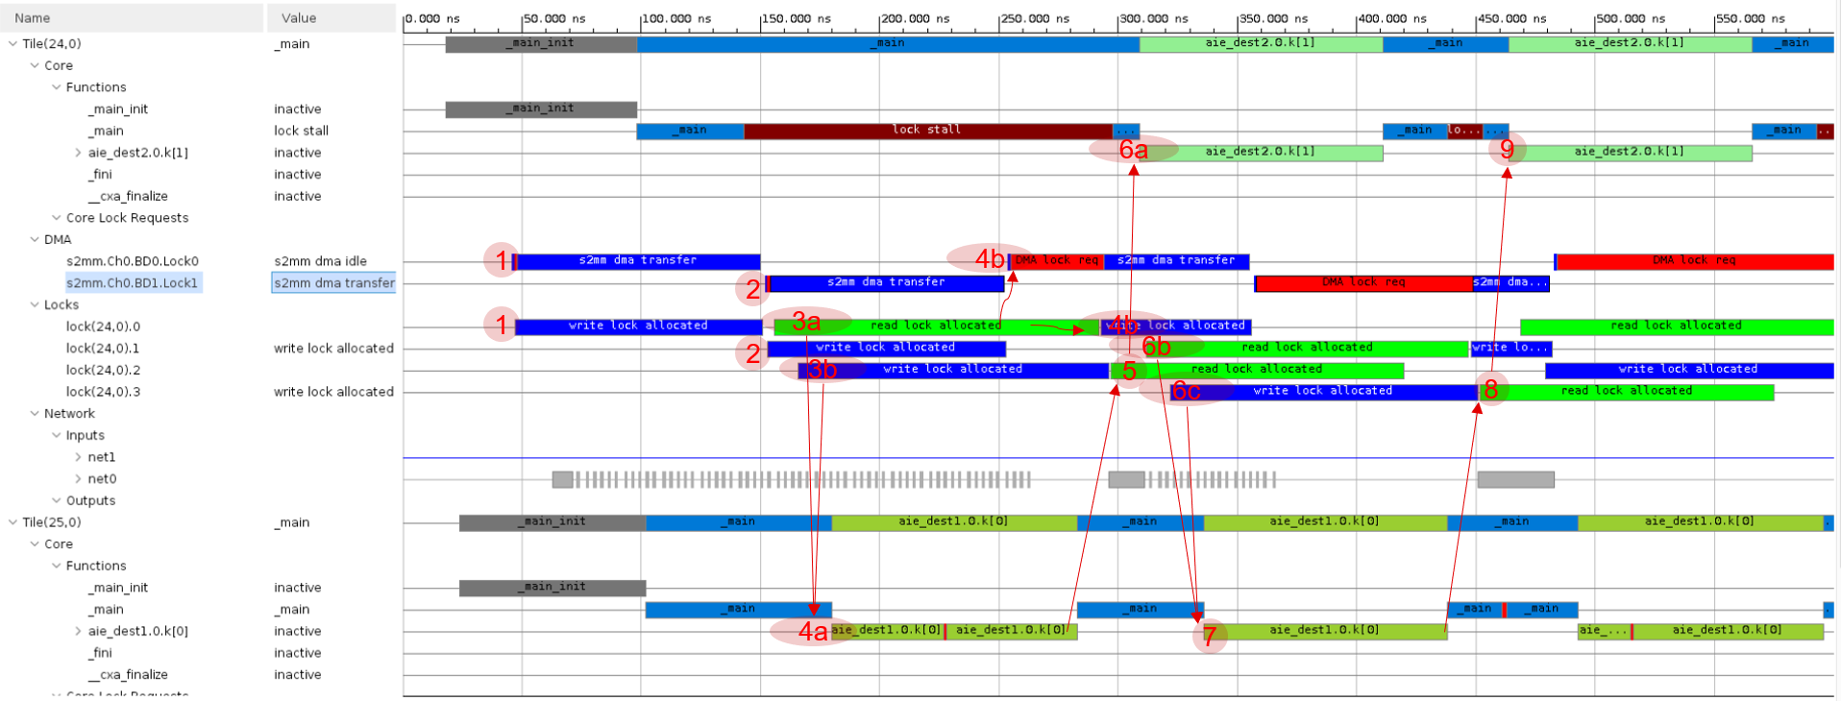Click the Value column header

click(331, 18)
